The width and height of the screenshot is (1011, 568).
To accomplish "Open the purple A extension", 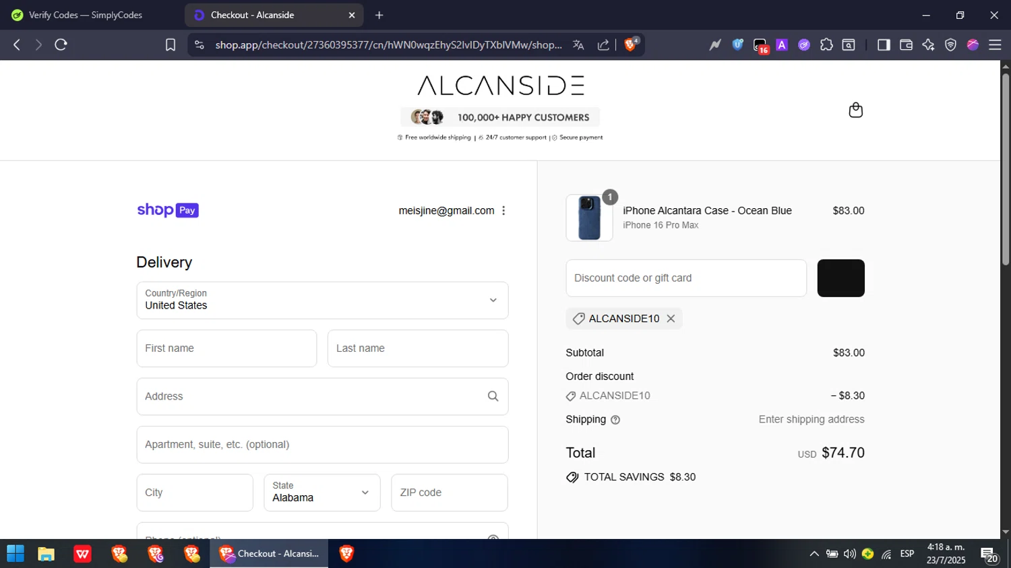I will (782, 44).
